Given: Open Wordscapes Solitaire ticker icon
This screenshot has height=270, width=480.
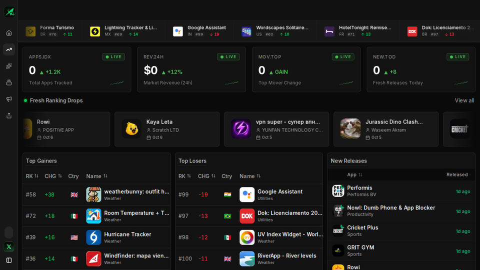Looking at the screenshot, I should (246, 31).
